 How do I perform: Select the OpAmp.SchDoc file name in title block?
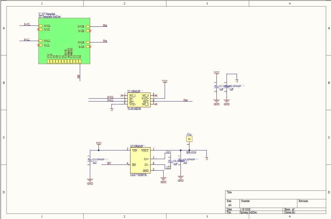click(x=248, y=212)
